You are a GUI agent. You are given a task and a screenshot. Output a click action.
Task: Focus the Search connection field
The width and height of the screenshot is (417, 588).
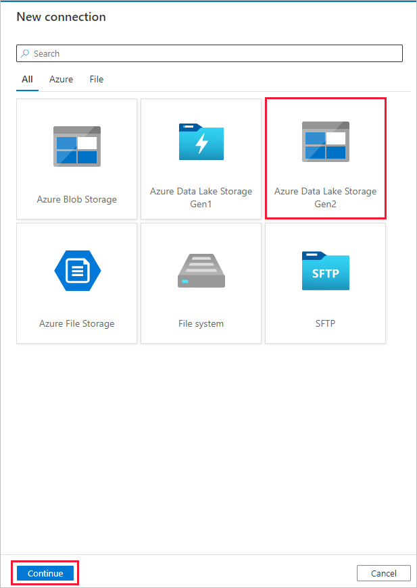coord(210,53)
